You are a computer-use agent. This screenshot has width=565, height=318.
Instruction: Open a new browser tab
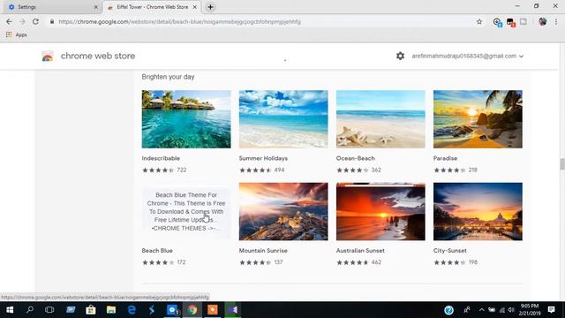coord(210,7)
